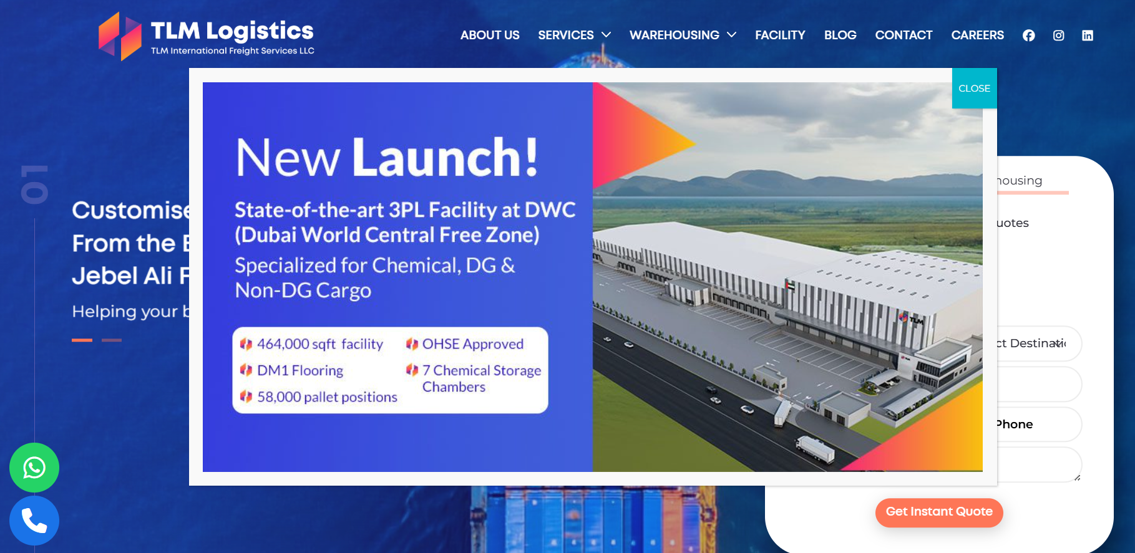This screenshot has width=1135, height=553.
Task: Visit the Blog page
Action: click(x=840, y=36)
